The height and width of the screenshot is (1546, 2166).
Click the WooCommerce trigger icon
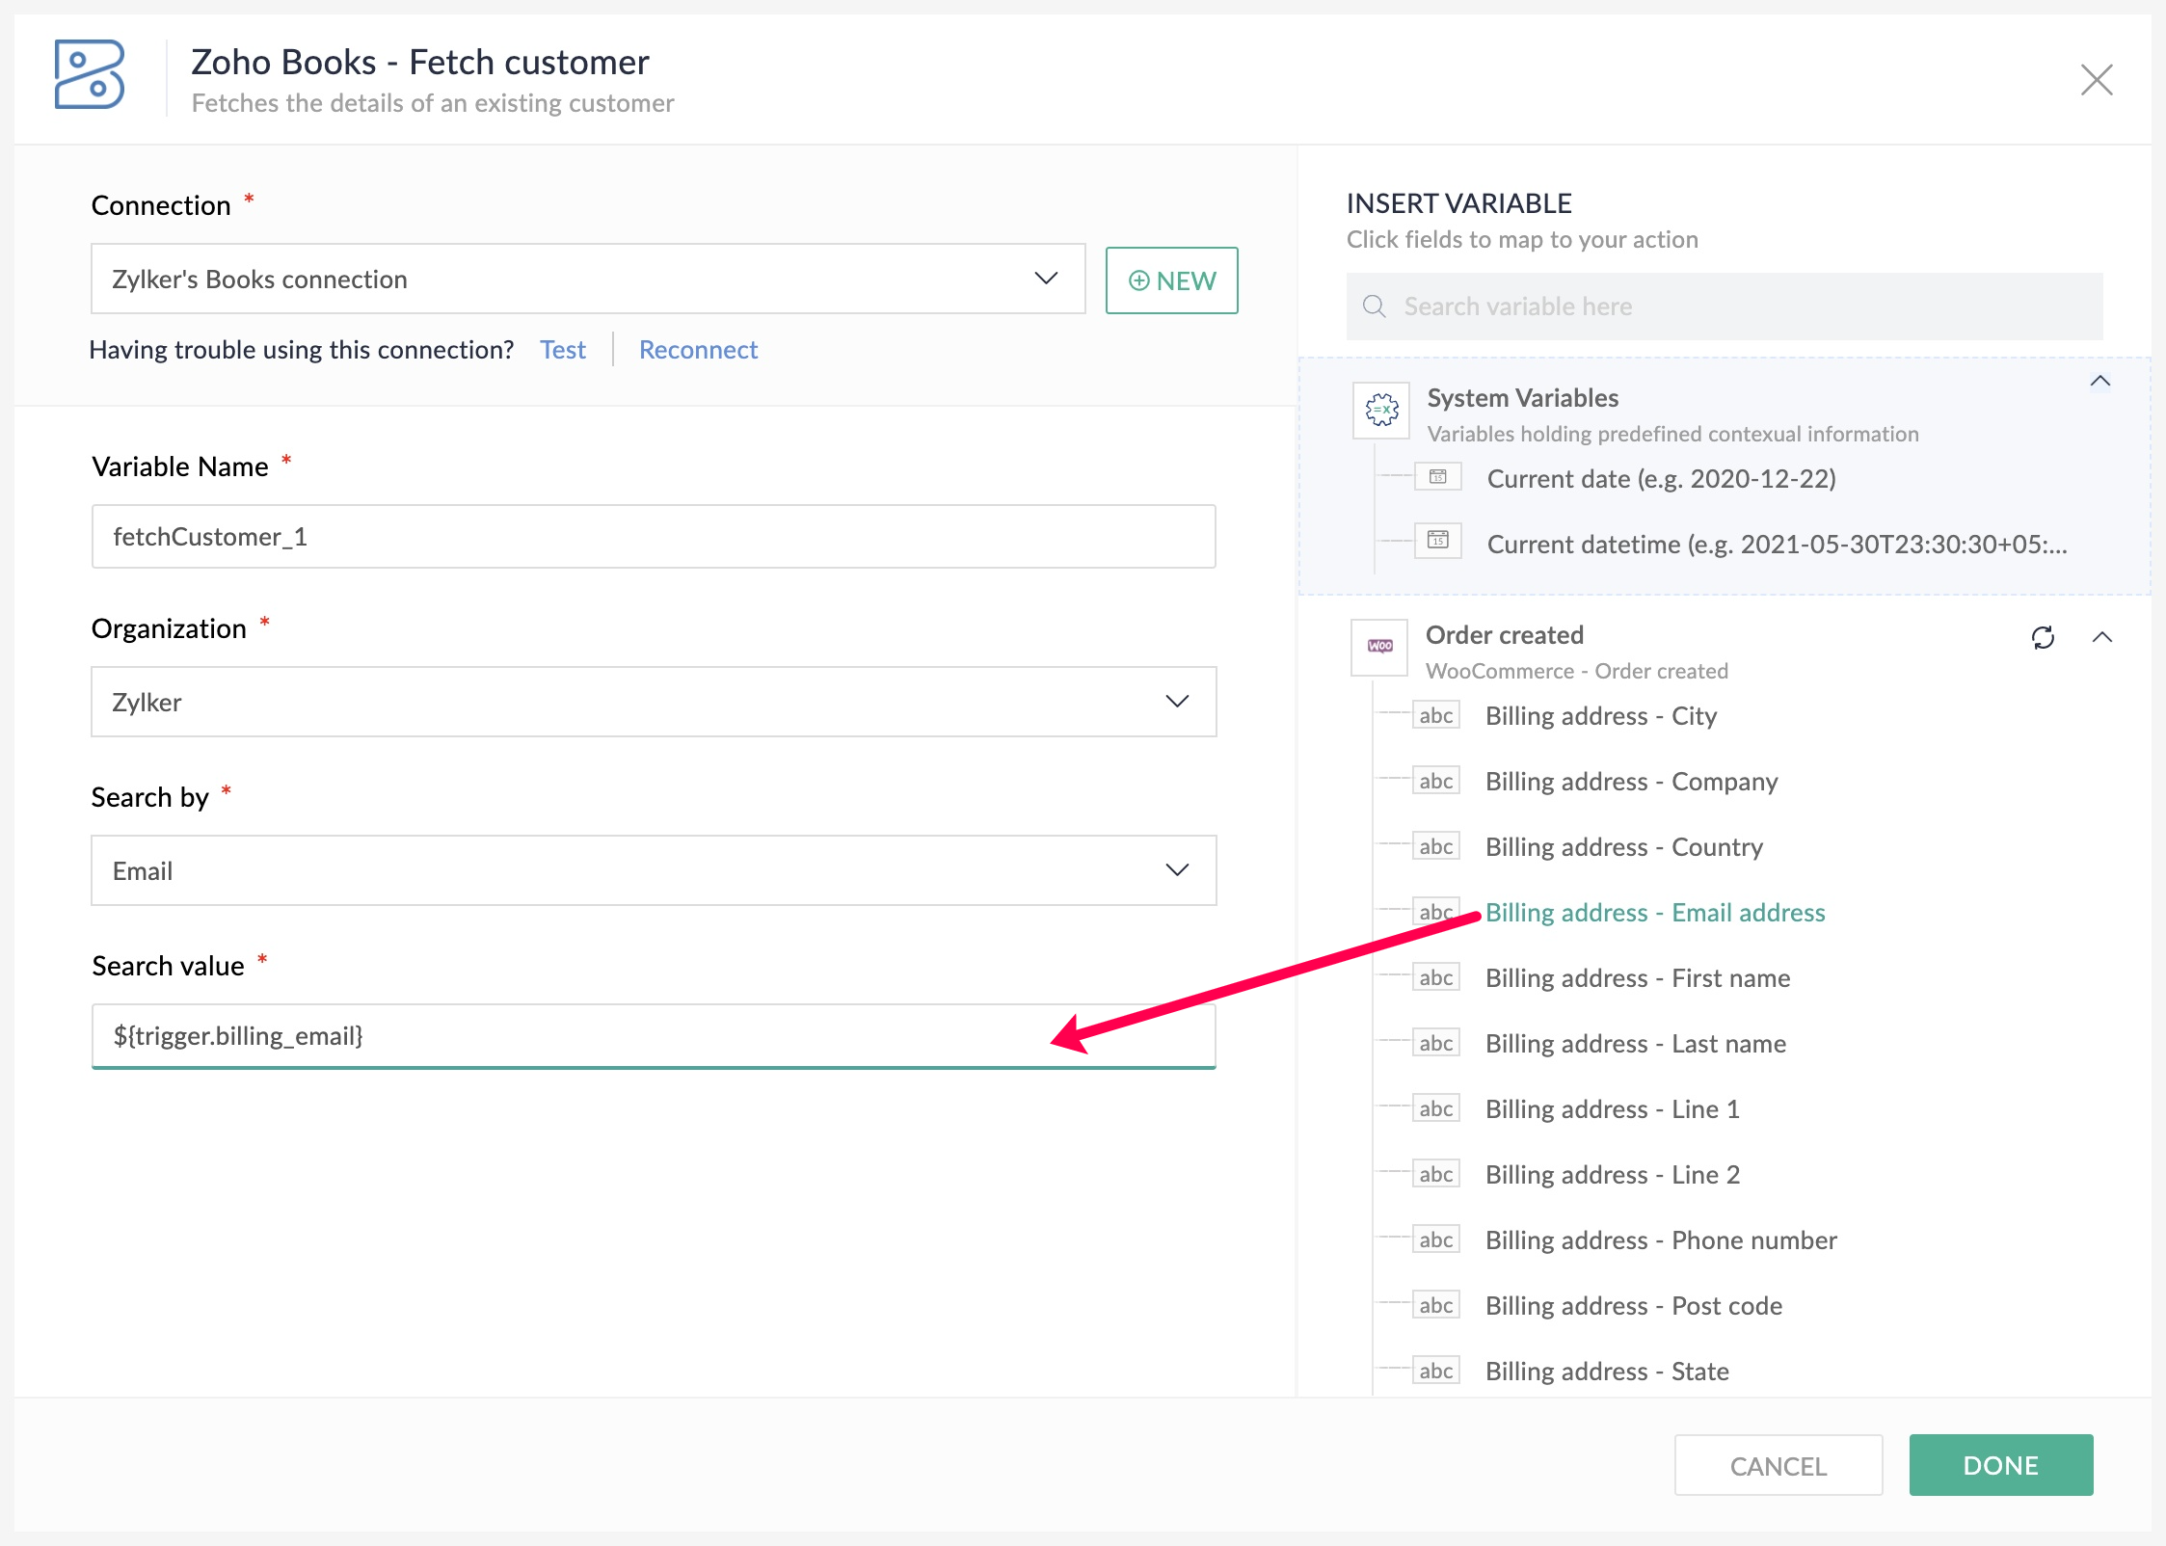point(1379,646)
